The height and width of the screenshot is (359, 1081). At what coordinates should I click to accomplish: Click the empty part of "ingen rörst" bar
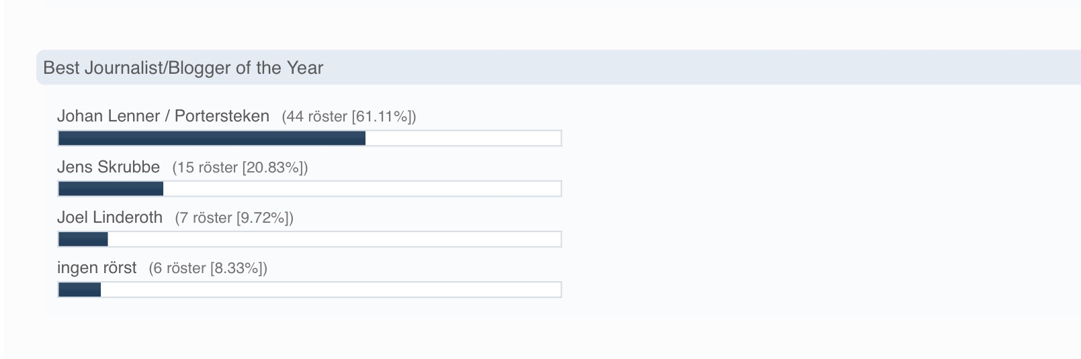pos(331,290)
